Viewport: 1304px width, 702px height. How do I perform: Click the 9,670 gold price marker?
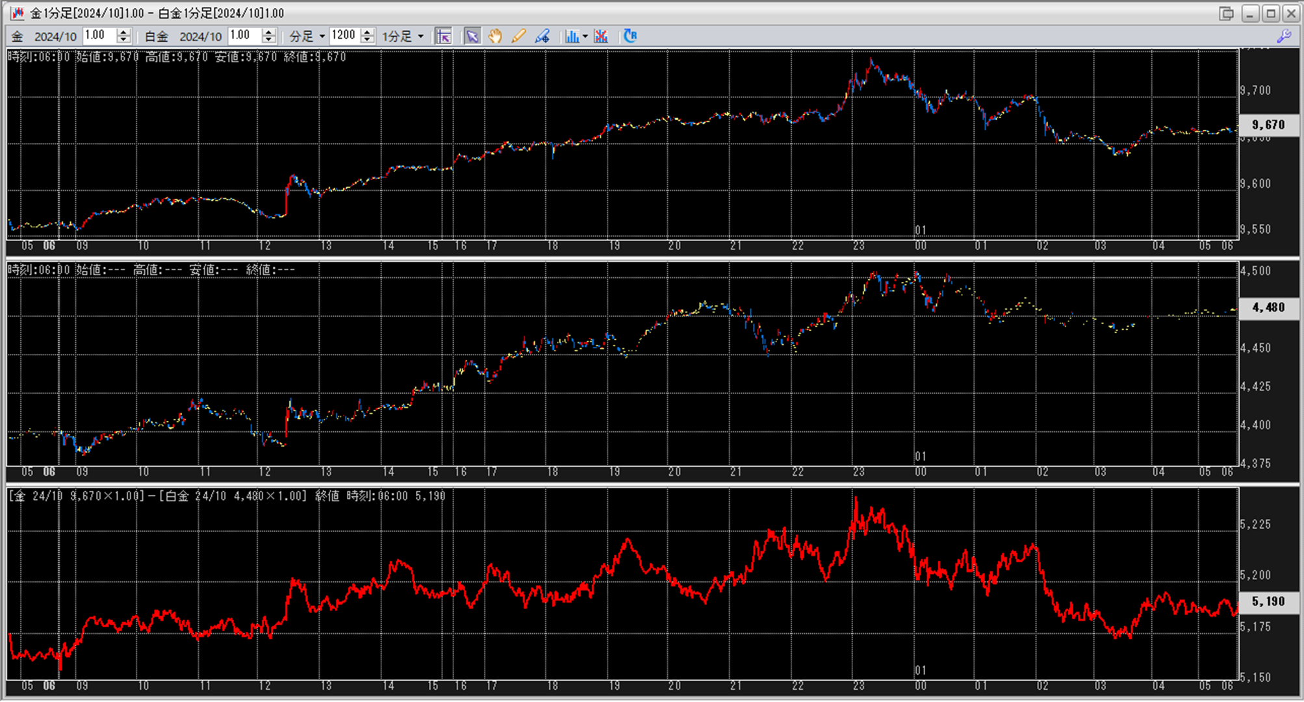1268,125
